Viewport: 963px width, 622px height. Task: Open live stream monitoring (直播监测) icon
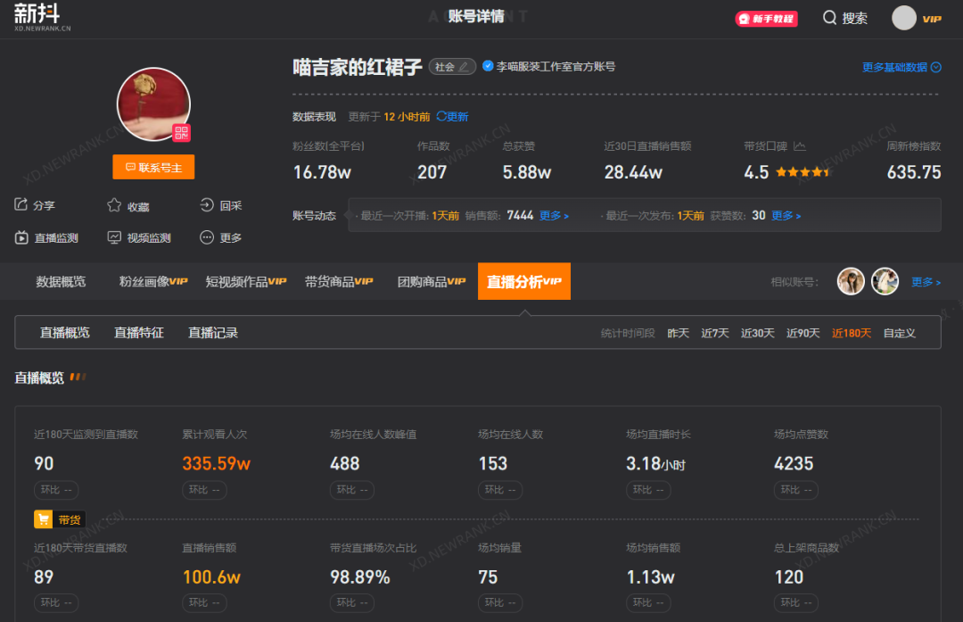click(21, 237)
